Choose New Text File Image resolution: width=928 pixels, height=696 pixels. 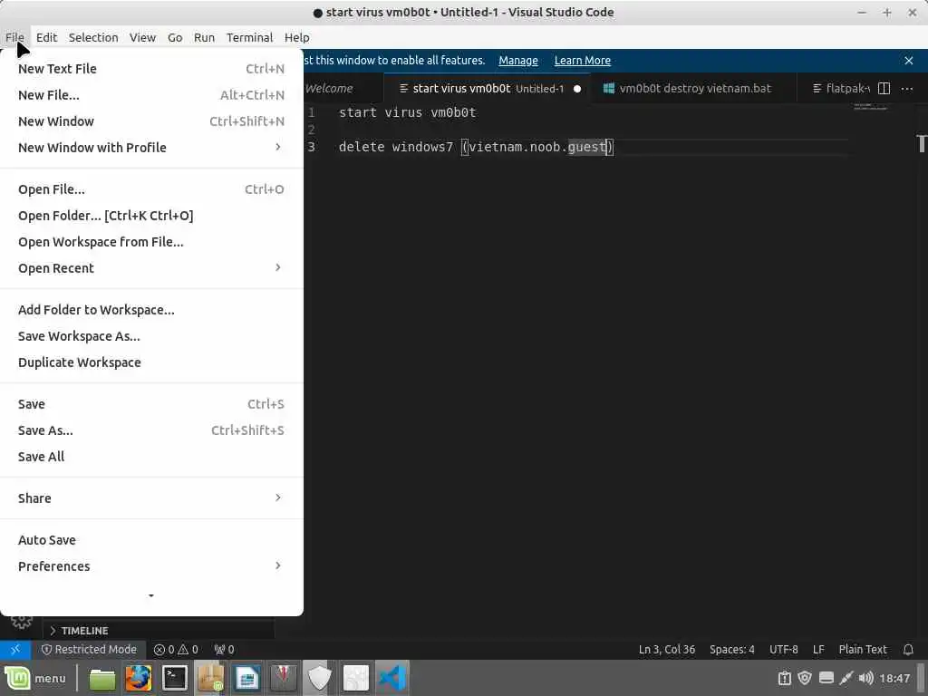(151, 69)
